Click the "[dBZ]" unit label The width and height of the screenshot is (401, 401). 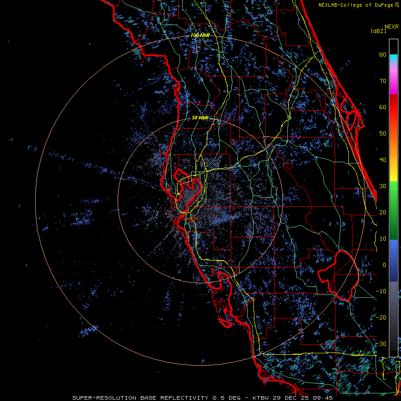tap(378, 31)
